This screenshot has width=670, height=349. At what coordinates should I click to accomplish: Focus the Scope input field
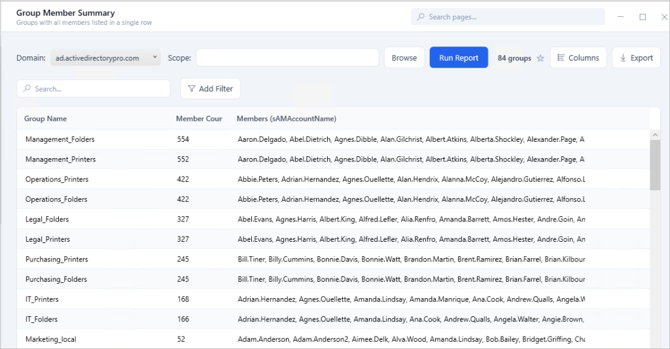click(288, 58)
